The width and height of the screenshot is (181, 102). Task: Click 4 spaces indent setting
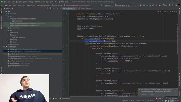point(158,101)
